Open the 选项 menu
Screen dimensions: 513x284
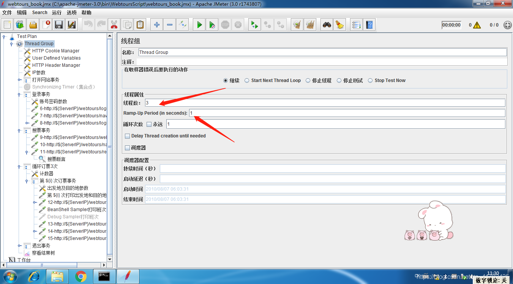(71, 13)
